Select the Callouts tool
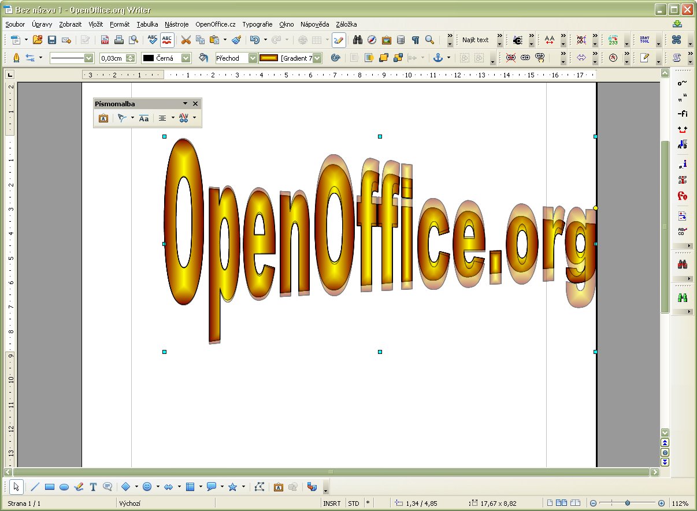The width and height of the screenshot is (697, 511). click(107, 487)
